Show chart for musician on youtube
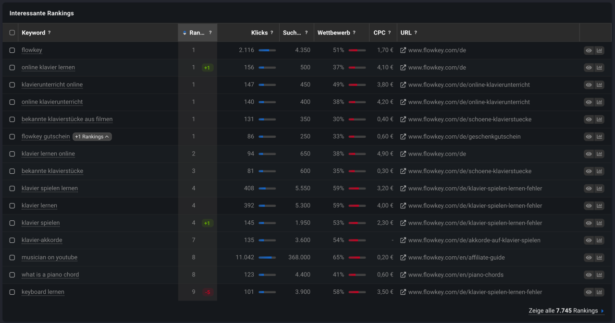The height and width of the screenshot is (323, 615). (599, 258)
